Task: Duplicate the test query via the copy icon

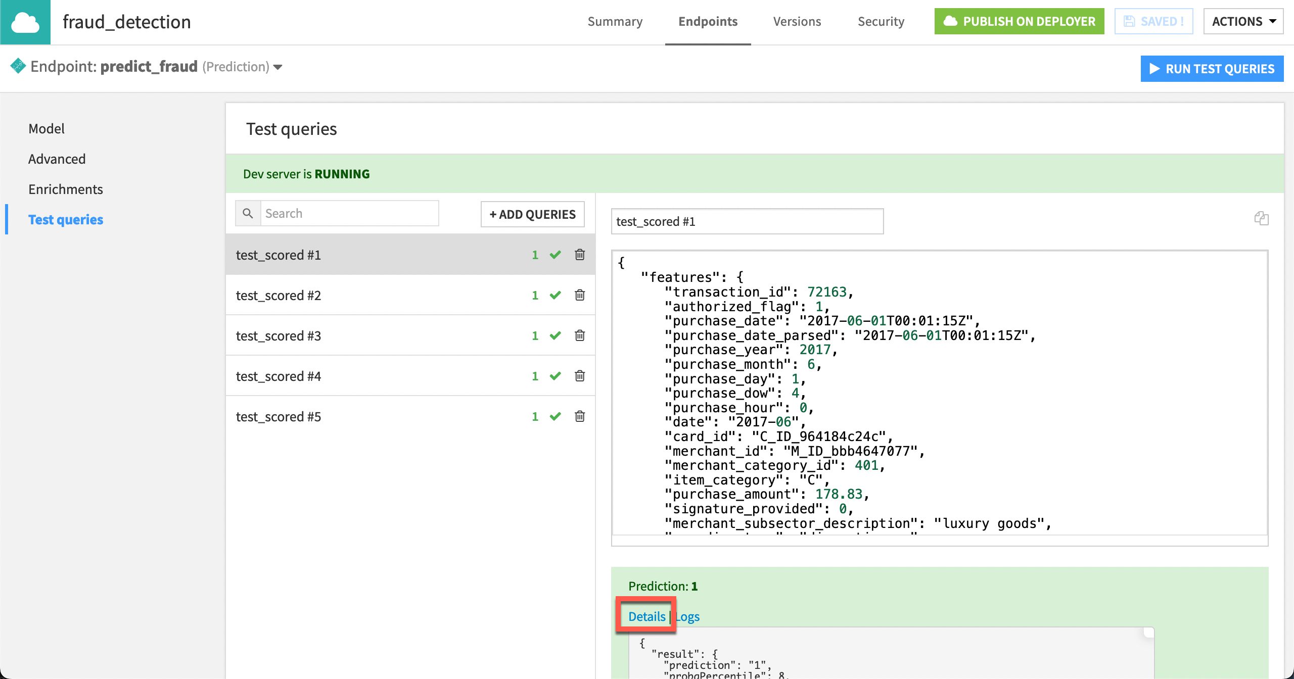Action: [x=1261, y=219]
